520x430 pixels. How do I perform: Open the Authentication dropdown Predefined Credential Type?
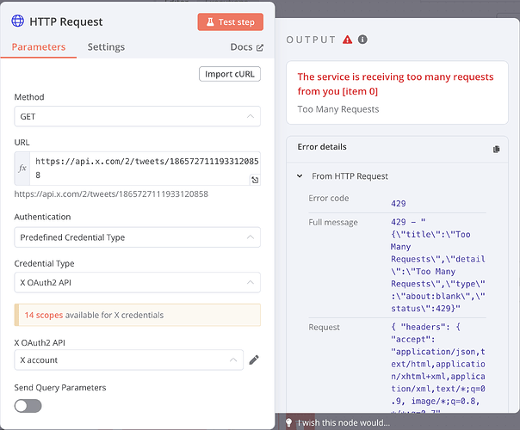pos(137,237)
